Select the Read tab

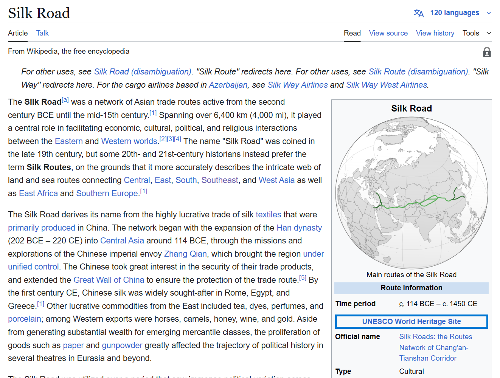click(x=352, y=33)
